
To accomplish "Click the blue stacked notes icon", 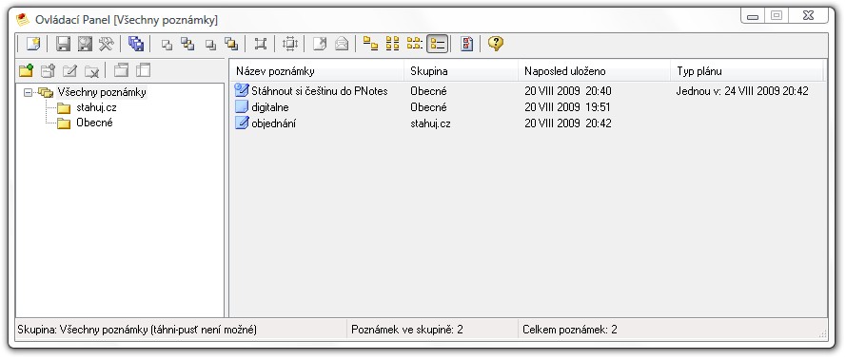I will tap(136, 44).
